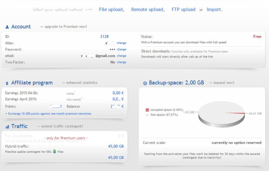This screenshot has width=269, height=171.
Task: Open the extend traffic contingent link
Action: pos(62,126)
